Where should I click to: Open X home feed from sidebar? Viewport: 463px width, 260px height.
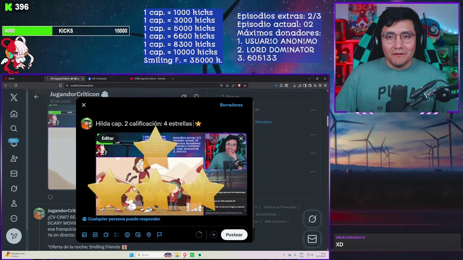[x=14, y=114]
